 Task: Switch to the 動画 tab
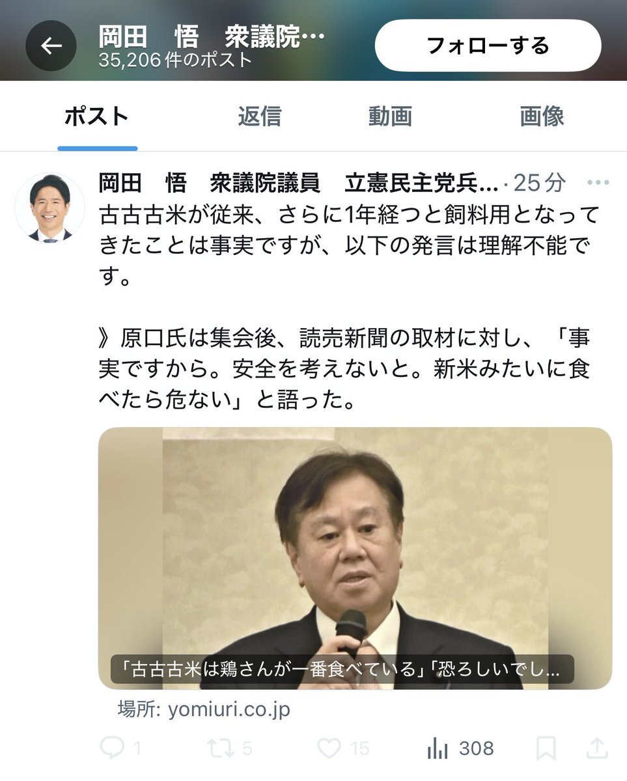pyautogui.click(x=390, y=116)
